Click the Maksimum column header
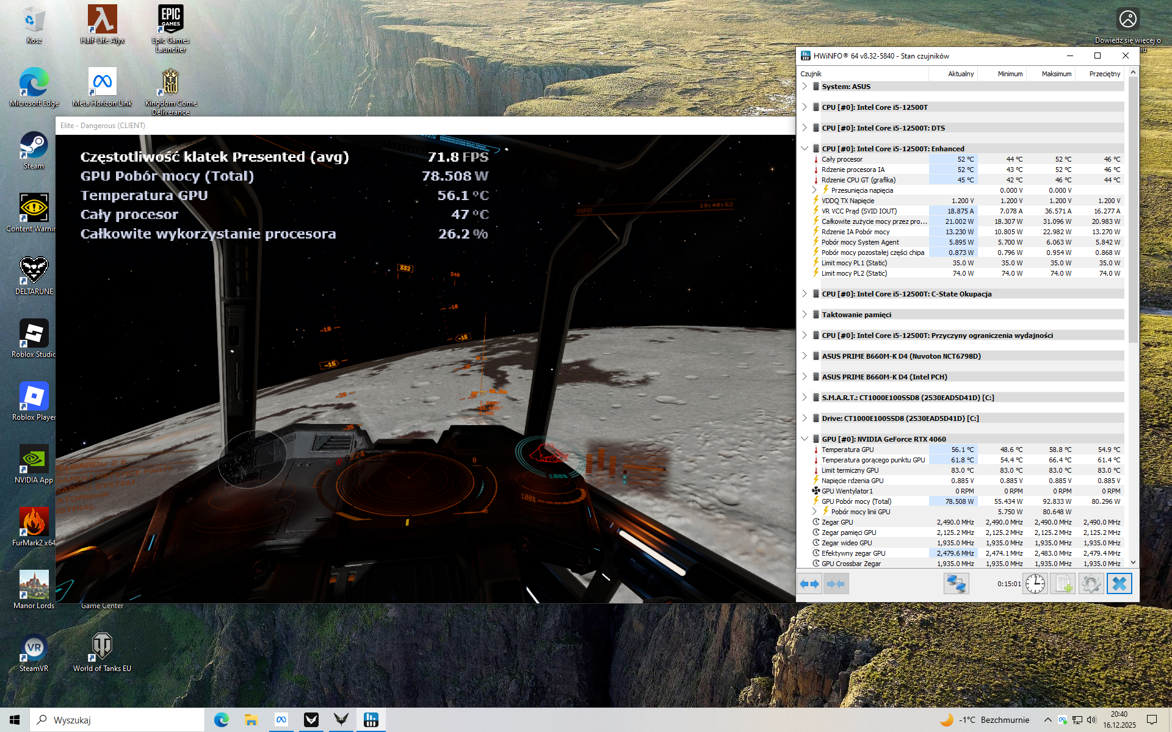1172x732 pixels. [1056, 74]
